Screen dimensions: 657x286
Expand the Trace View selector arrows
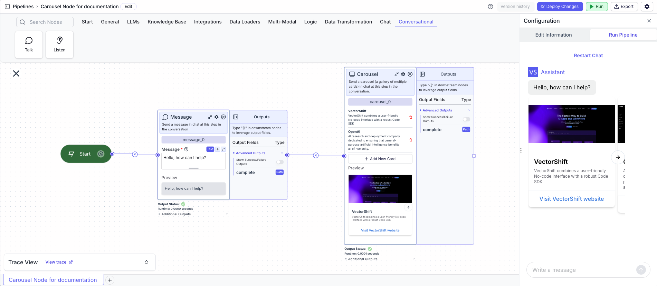(x=146, y=262)
